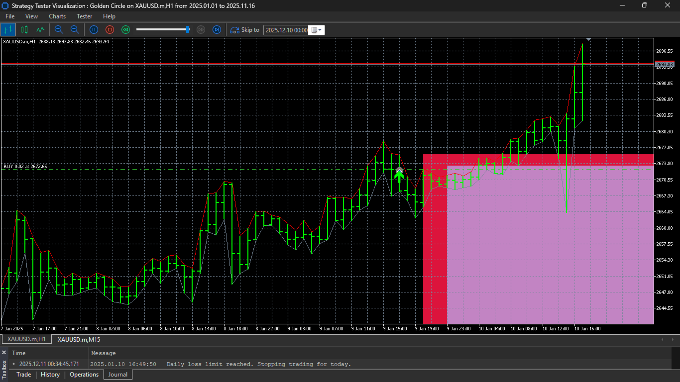Open the Tester menu
The image size is (680, 382).
pos(85,16)
